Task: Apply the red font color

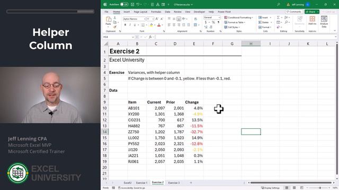Action: (x=159, y=25)
